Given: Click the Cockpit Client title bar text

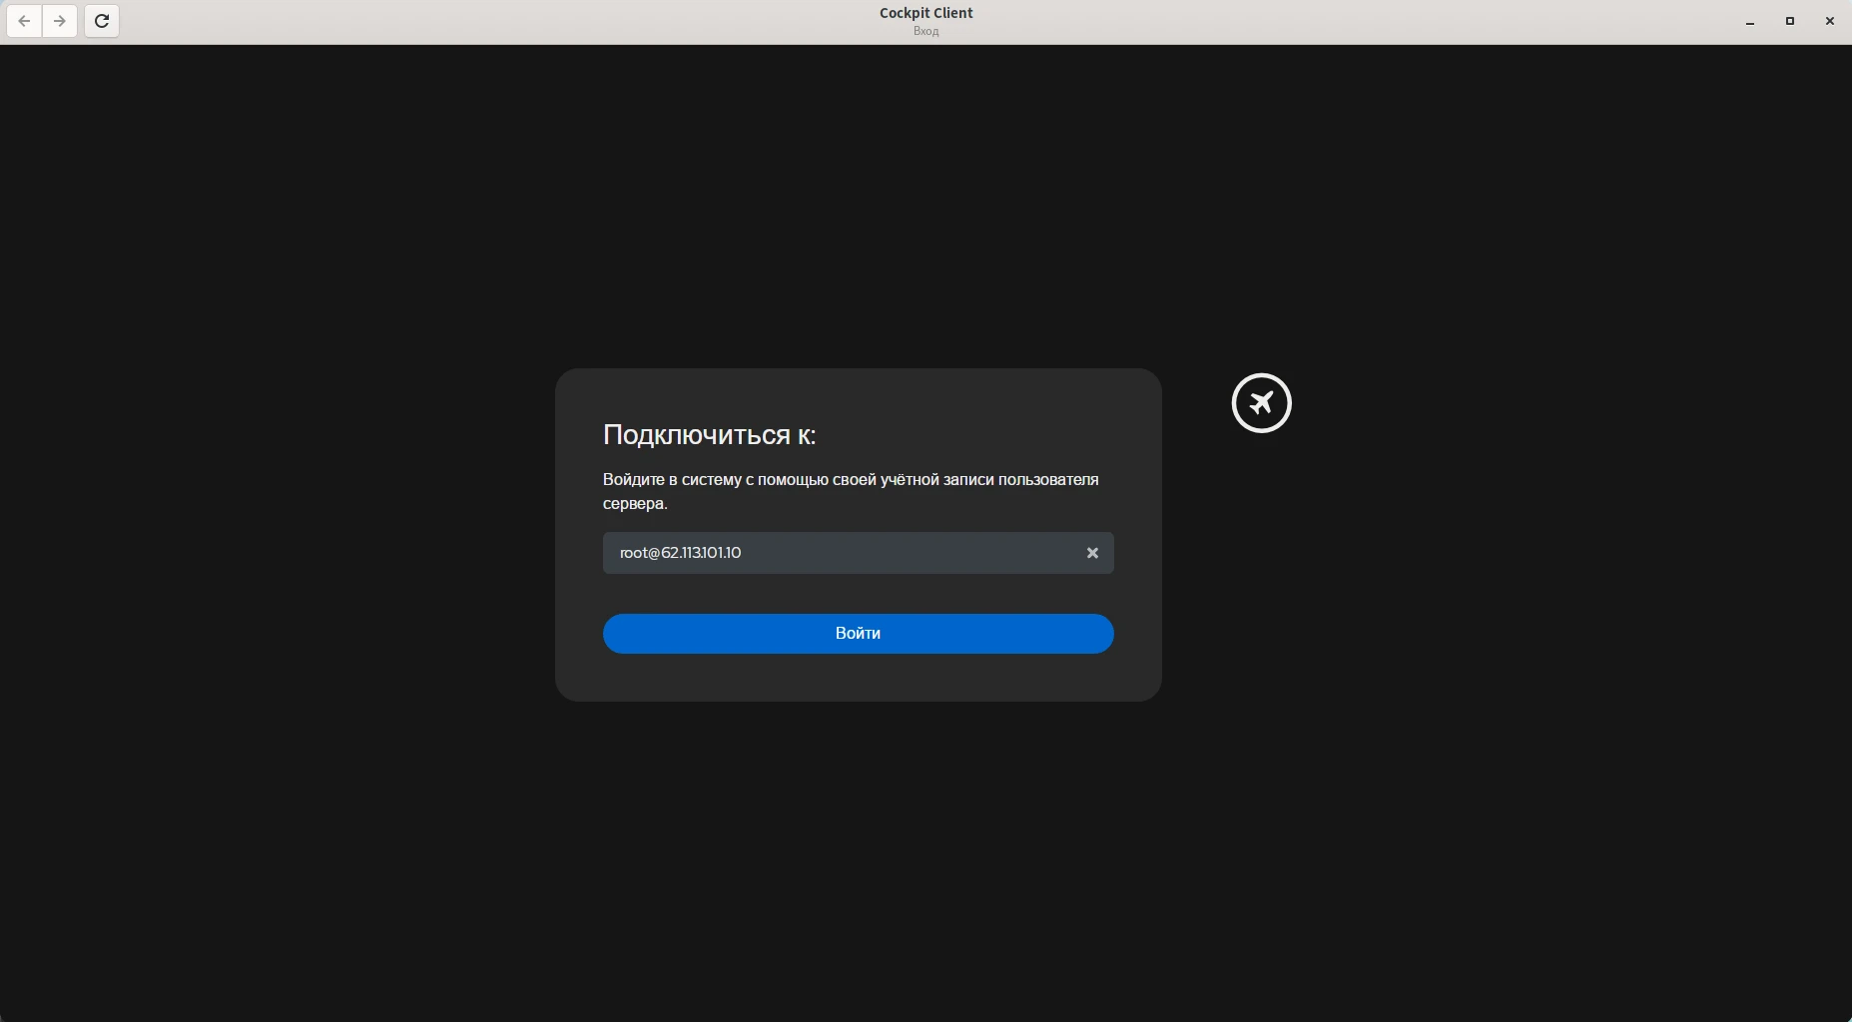Looking at the screenshot, I should [926, 13].
